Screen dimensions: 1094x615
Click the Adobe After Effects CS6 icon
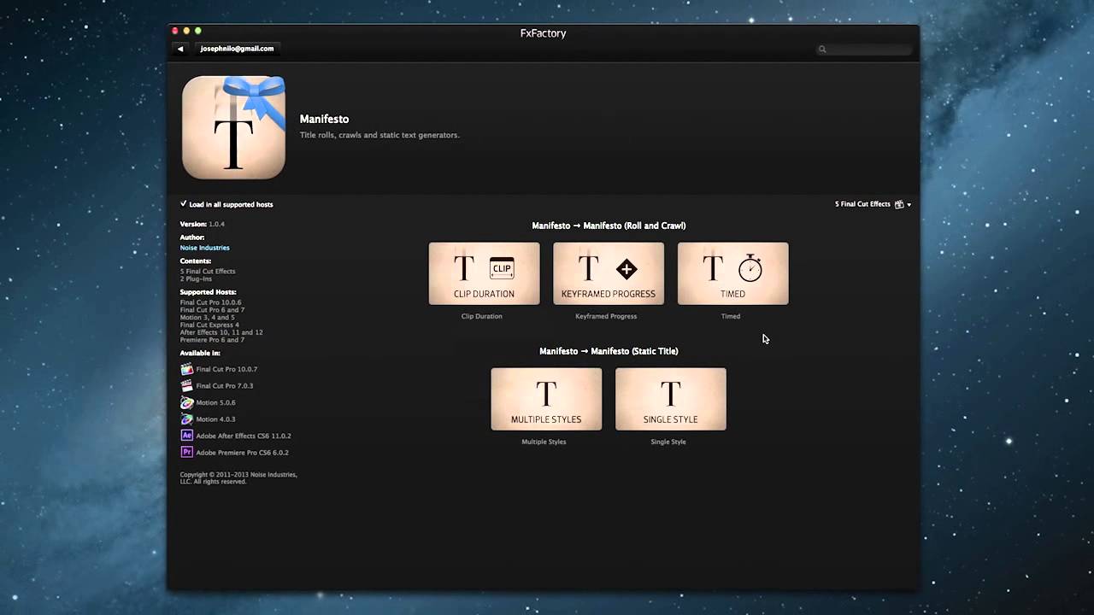tap(186, 436)
